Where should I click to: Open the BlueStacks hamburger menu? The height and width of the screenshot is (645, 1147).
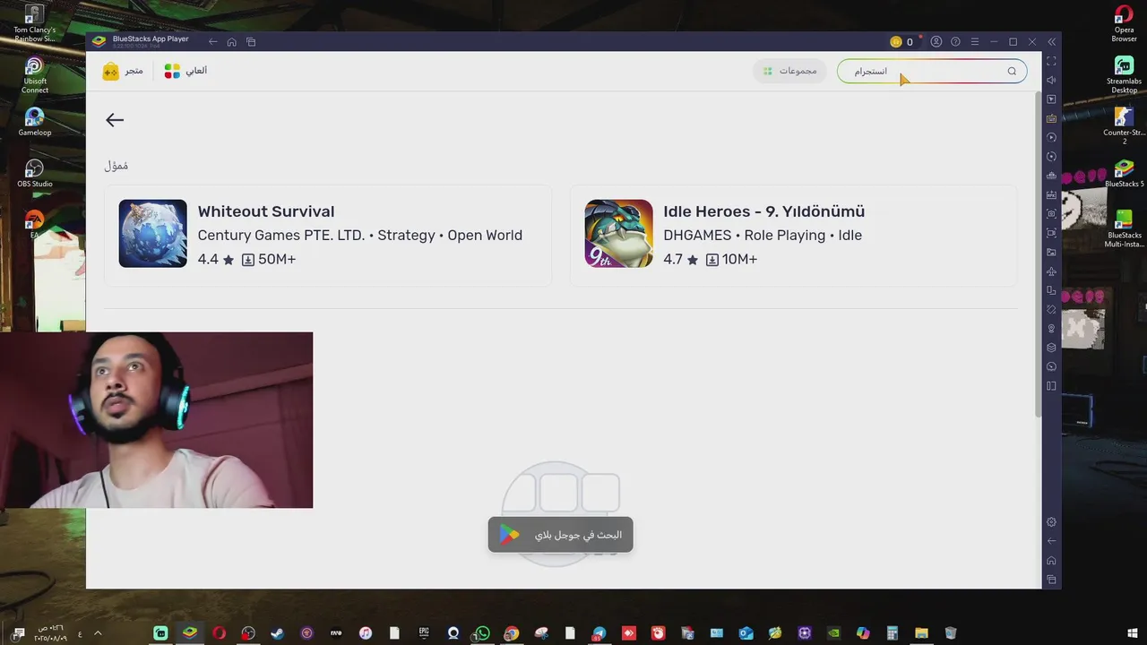(x=975, y=42)
